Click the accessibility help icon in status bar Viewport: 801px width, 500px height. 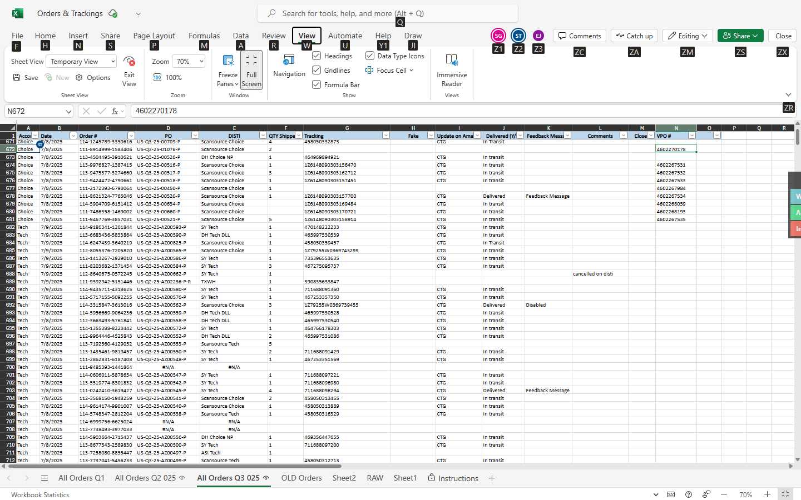pos(689,494)
